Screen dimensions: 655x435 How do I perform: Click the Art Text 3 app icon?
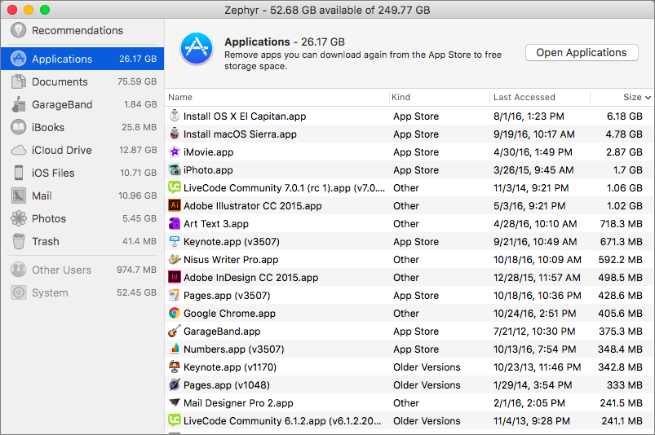click(x=175, y=224)
